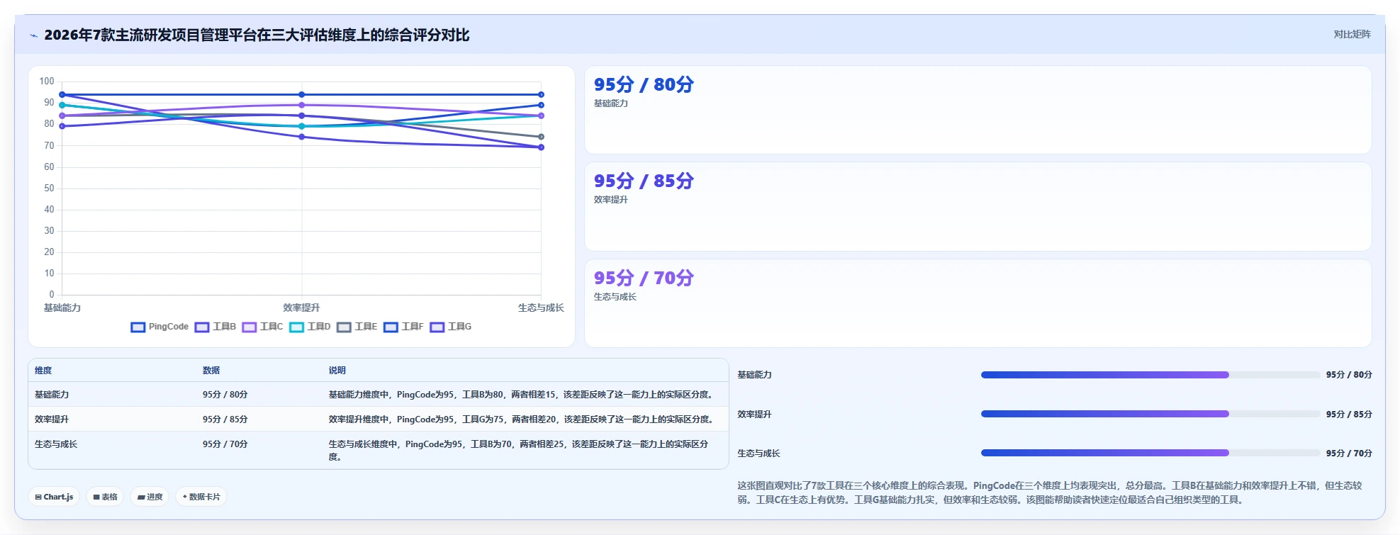Click the 效率提升 x-axis label on chart
The width and height of the screenshot is (1400, 535).
301,308
